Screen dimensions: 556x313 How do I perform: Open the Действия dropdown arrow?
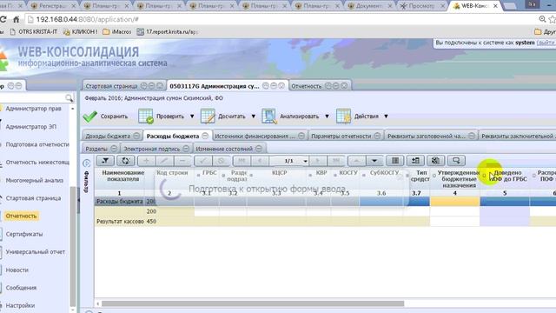[x=386, y=117]
